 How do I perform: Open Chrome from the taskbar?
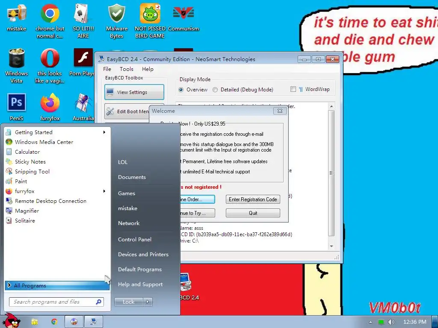click(54, 322)
